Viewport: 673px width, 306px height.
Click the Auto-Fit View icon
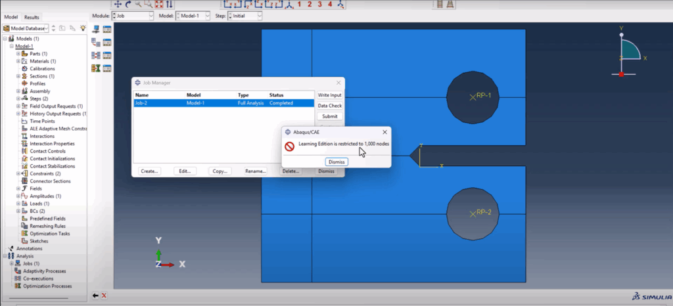[x=159, y=5]
